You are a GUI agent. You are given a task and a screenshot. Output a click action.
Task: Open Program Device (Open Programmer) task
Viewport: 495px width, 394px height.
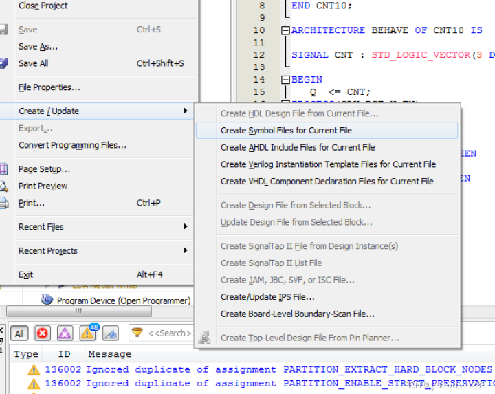(124, 301)
